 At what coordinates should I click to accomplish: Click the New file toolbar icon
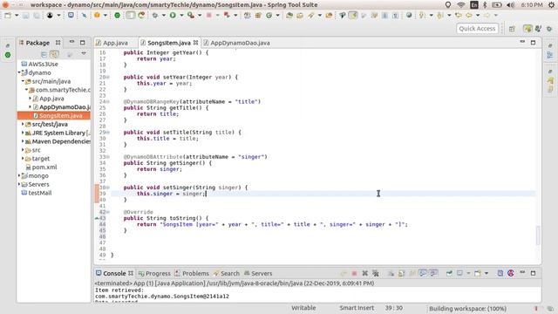8,16
